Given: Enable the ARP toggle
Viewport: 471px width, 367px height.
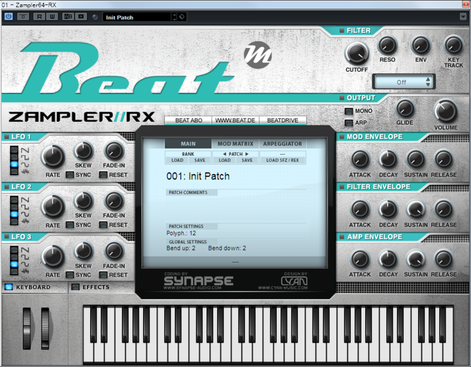Looking at the screenshot, I should click(x=349, y=123).
